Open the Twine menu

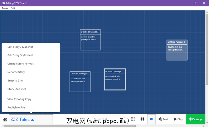5,8
